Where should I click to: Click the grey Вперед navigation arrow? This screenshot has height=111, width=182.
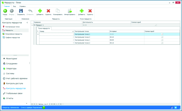12,12
